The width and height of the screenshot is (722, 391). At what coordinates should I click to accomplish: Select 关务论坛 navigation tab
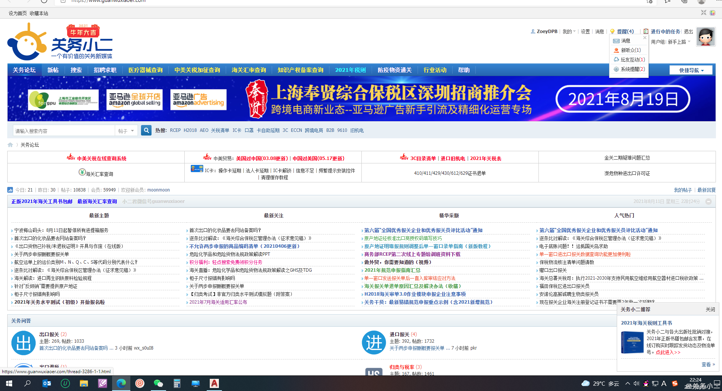tap(24, 70)
